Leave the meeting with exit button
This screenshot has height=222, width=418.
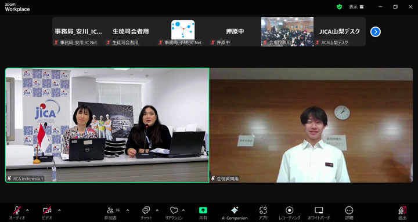(x=402, y=213)
